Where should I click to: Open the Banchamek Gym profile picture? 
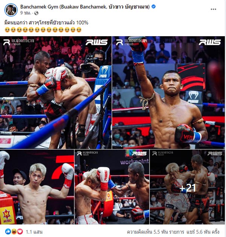coord(11,10)
